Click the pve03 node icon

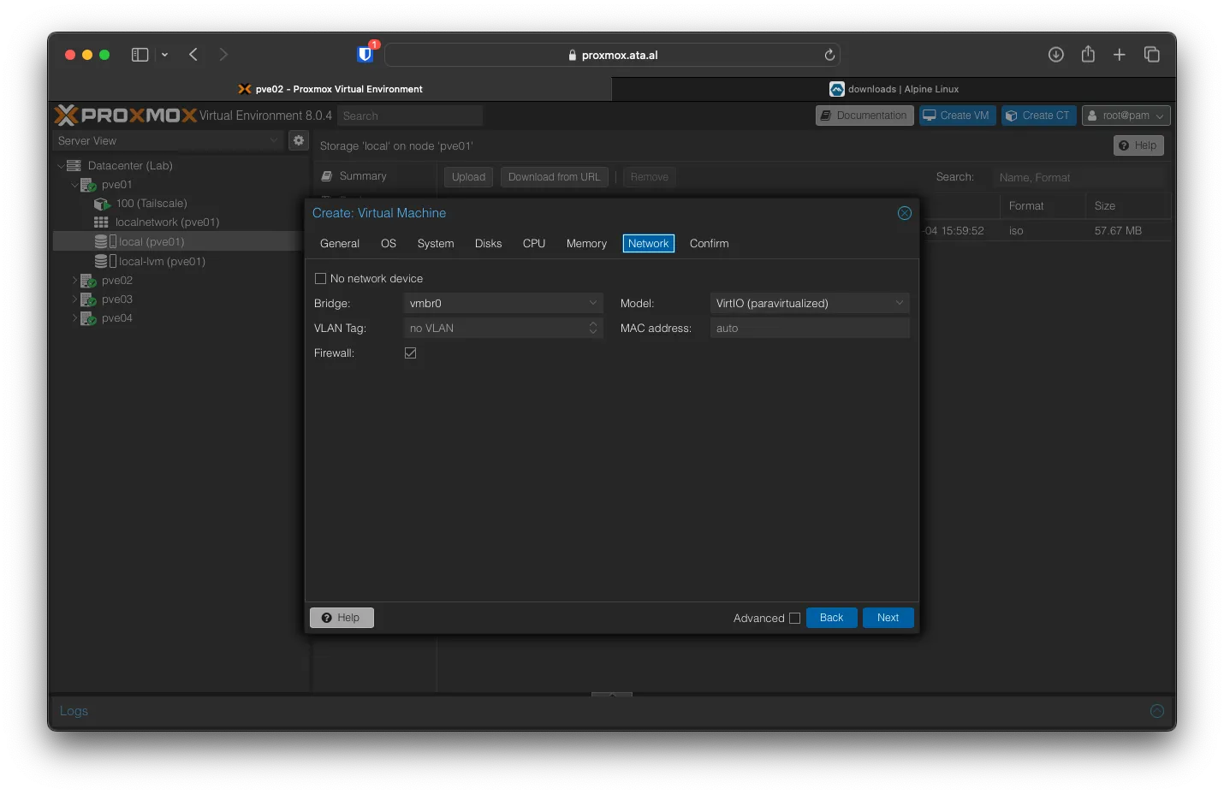[x=88, y=299]
